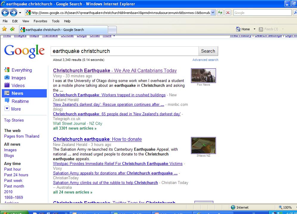The image size is (297, 214).
Task: Open the Favorites menu
Action: coord(40,21)
